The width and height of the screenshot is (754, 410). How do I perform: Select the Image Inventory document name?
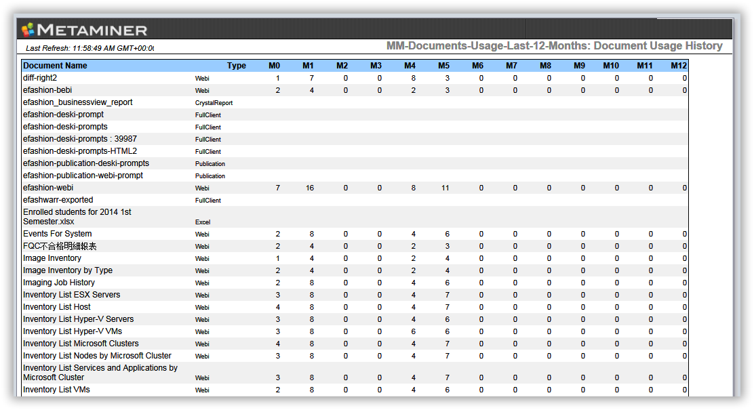coord(52,258)
